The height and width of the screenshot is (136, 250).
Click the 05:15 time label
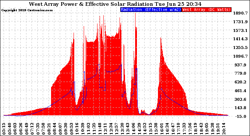(x=4, y=129)
